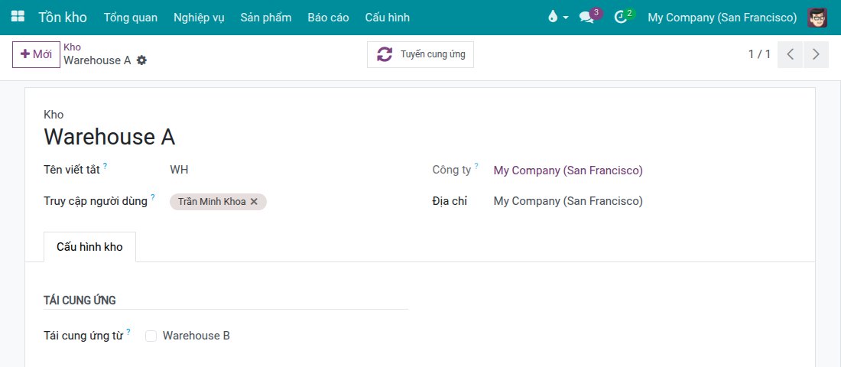Open the company switcher My Company (San Francisco)
The height and width of the screenshot is (367, 841).
[722, 18]
